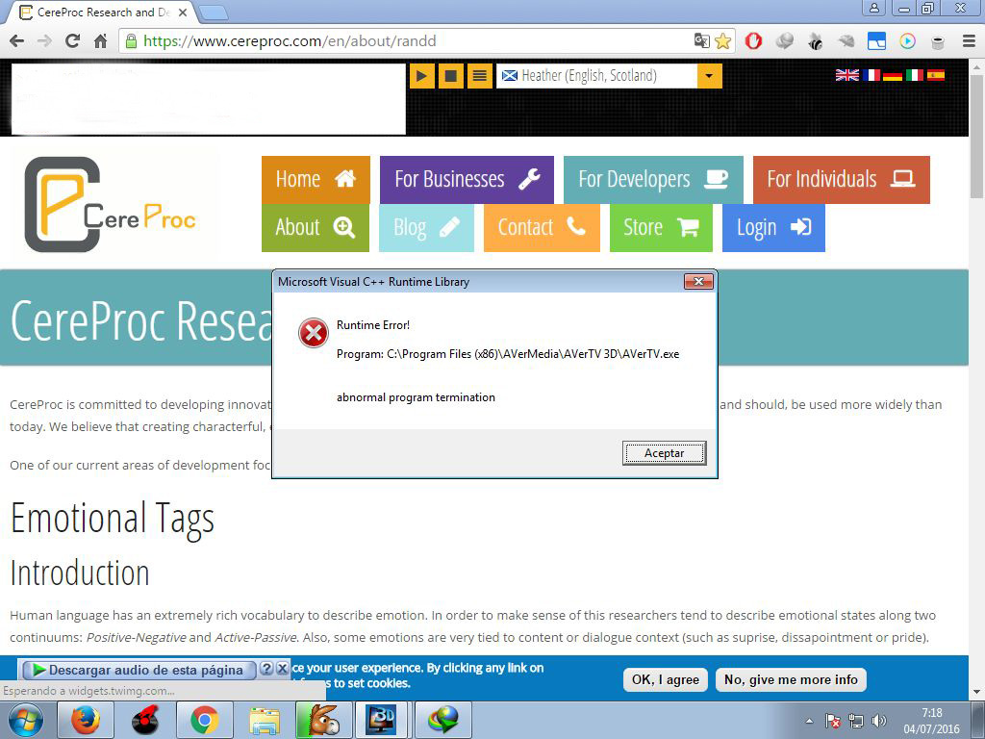This screenshot has width=985, height=739.
Task: Open Windows Explorer folder in taskbar
Action: click(265, 720)
